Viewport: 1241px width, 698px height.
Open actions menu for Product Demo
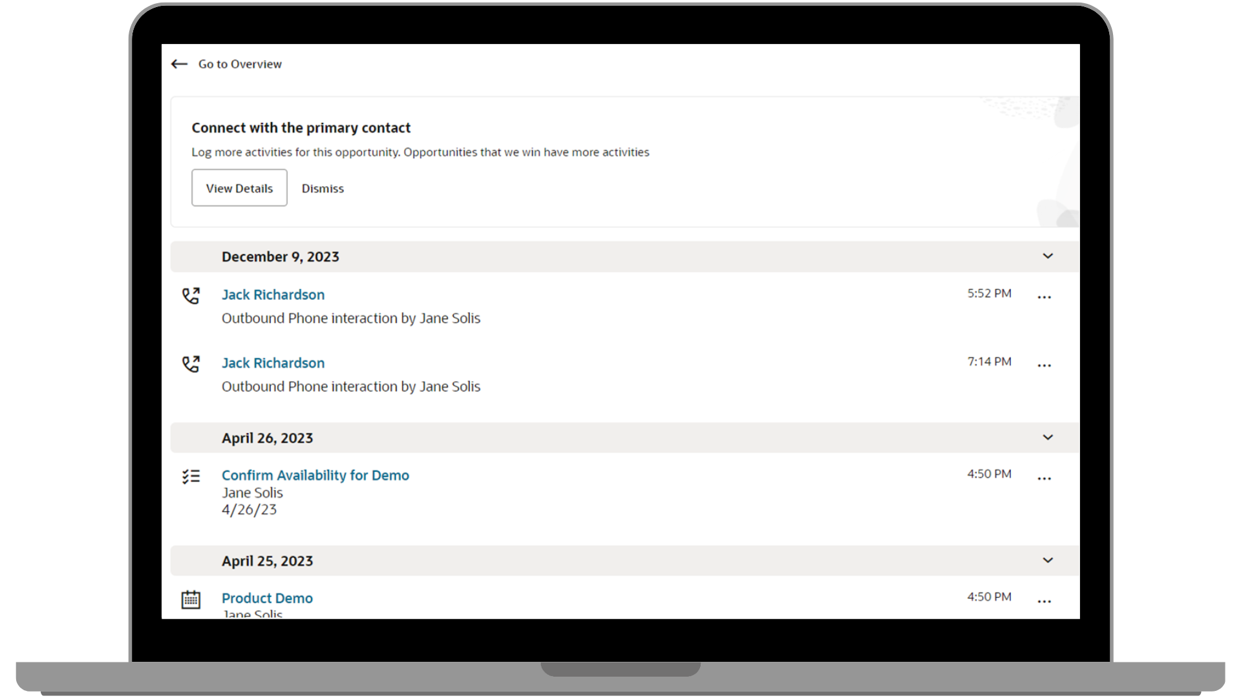point(1044,602)
